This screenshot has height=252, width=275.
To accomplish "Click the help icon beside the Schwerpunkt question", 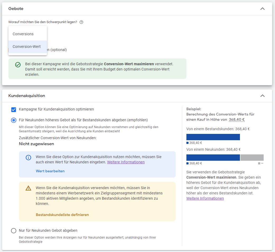I will pos(81,22).
